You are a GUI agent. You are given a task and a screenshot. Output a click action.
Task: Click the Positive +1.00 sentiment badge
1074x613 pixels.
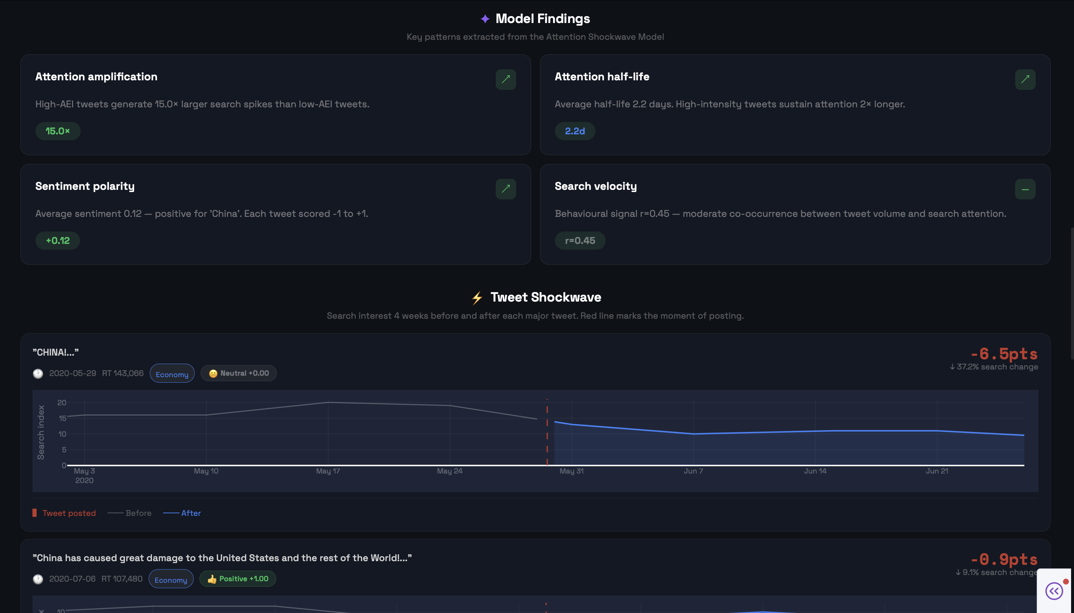[x=237, y=578]
